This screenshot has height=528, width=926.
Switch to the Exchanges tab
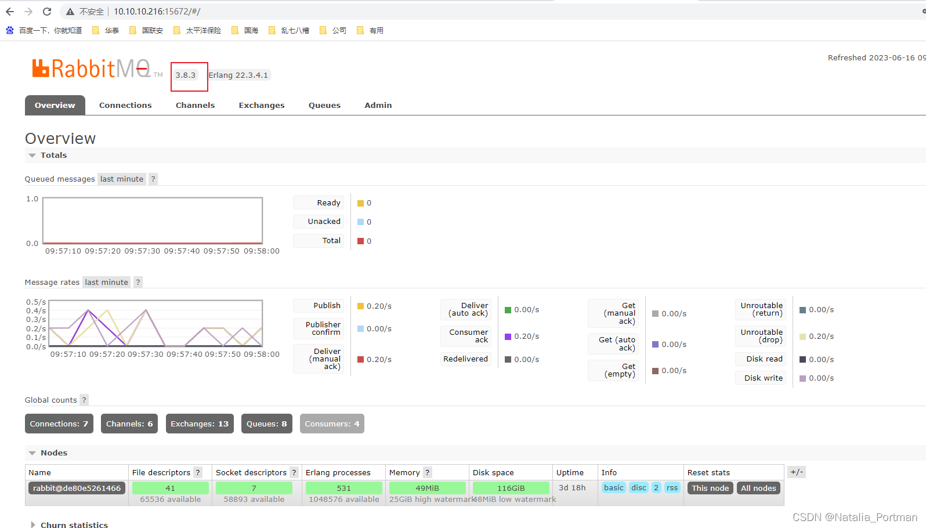262,105
